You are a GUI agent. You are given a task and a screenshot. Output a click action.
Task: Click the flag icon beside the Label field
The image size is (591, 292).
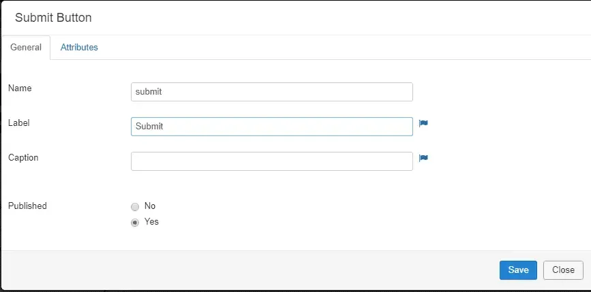coord(423,123)
